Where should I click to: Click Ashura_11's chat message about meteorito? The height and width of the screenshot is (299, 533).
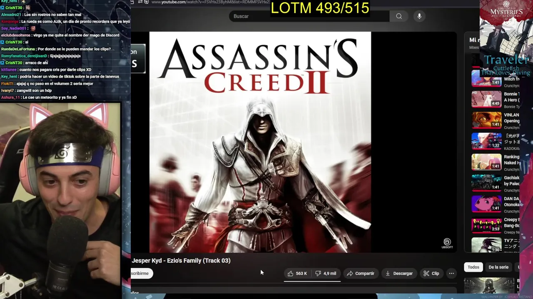50,98
